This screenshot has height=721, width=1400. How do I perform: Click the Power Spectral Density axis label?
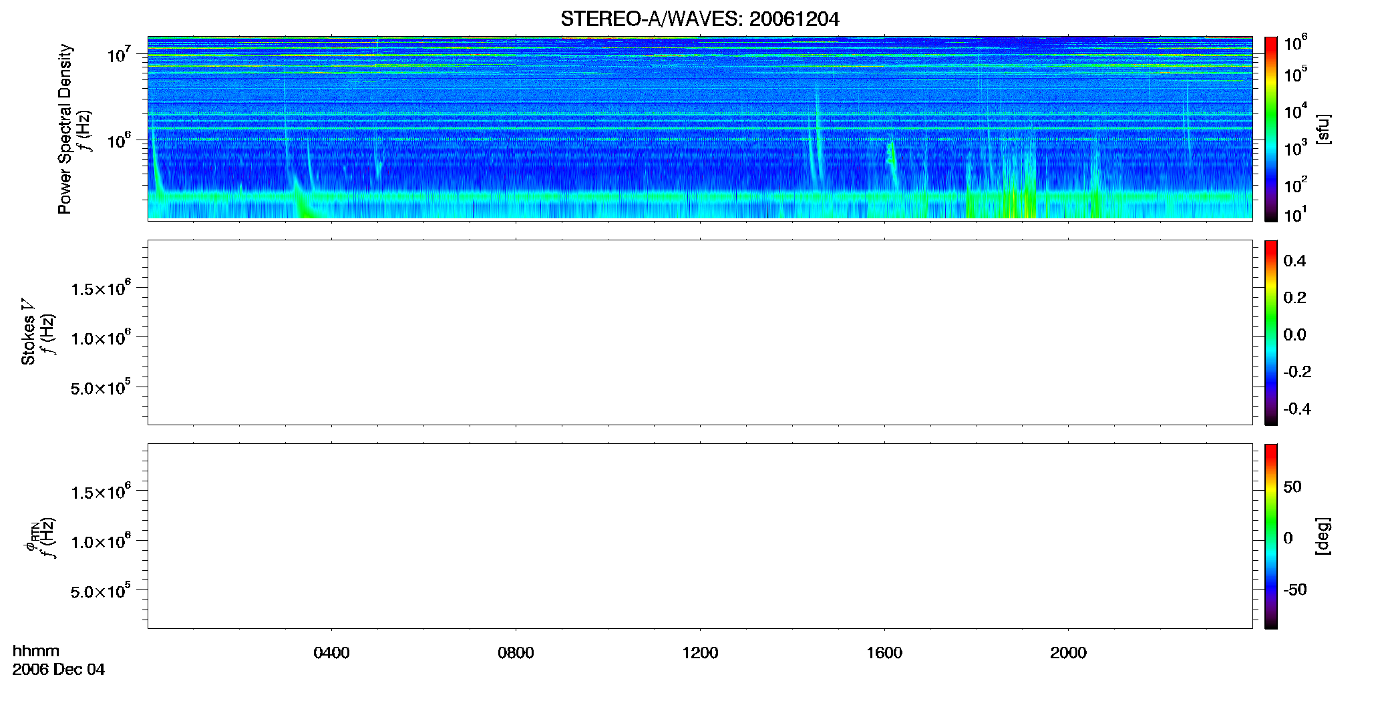tap(65, 129)
